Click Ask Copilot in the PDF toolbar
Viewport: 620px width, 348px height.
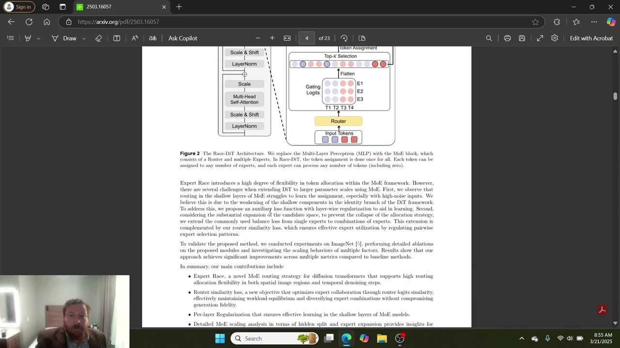(x=183, y=38)
